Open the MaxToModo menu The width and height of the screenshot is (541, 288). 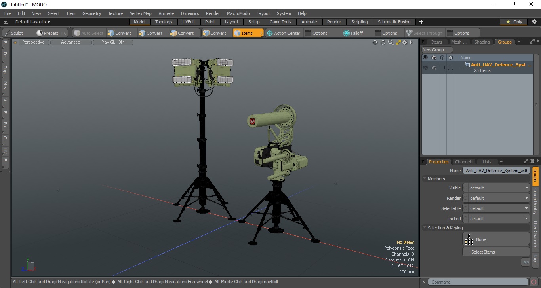pyautogui.click(x=238, y=13)
